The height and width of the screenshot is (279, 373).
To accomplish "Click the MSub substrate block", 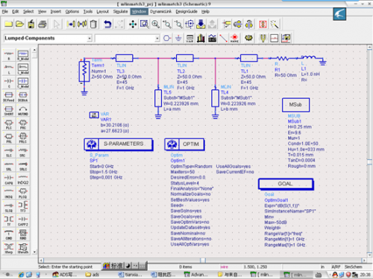I will [x=295, y=105].
